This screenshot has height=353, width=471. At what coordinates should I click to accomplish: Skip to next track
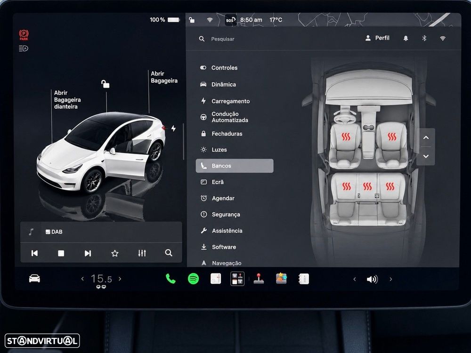(x=88, y=253)
